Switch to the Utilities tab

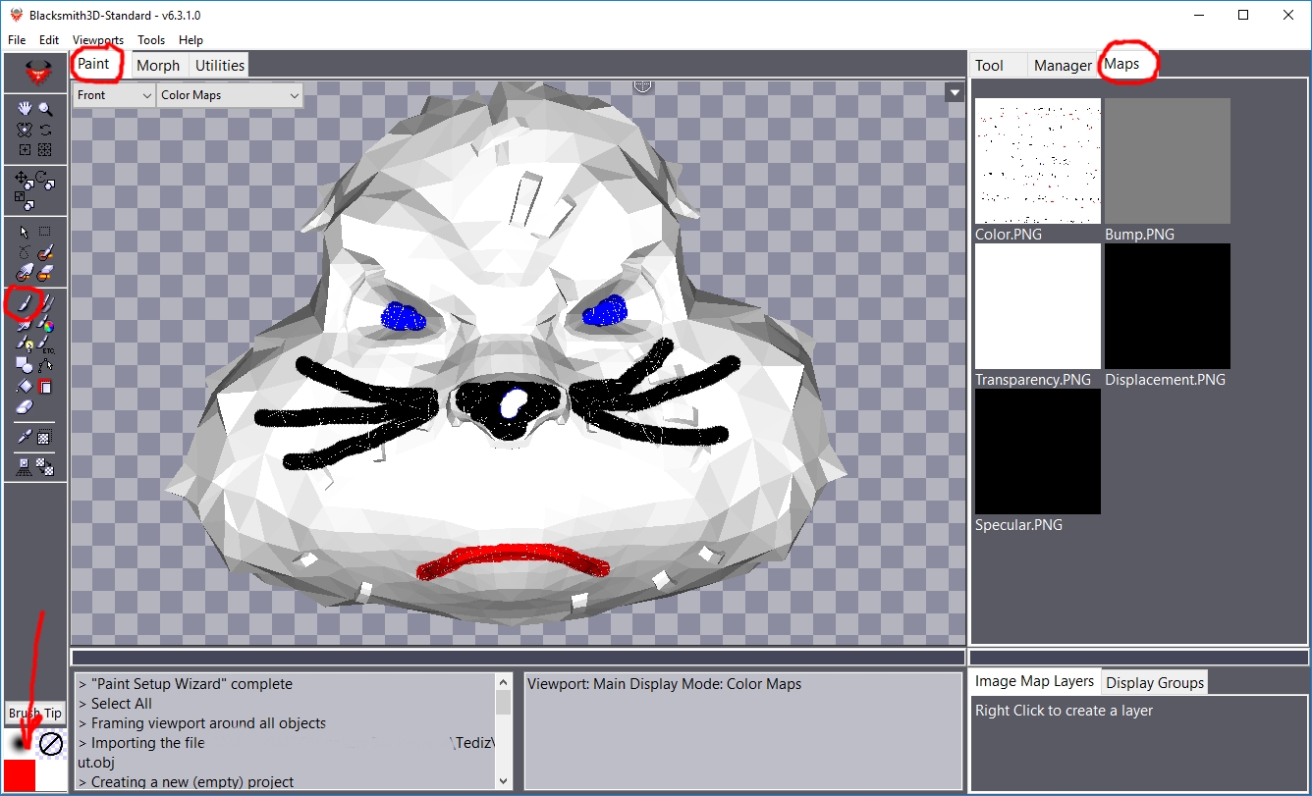[220, 65]
